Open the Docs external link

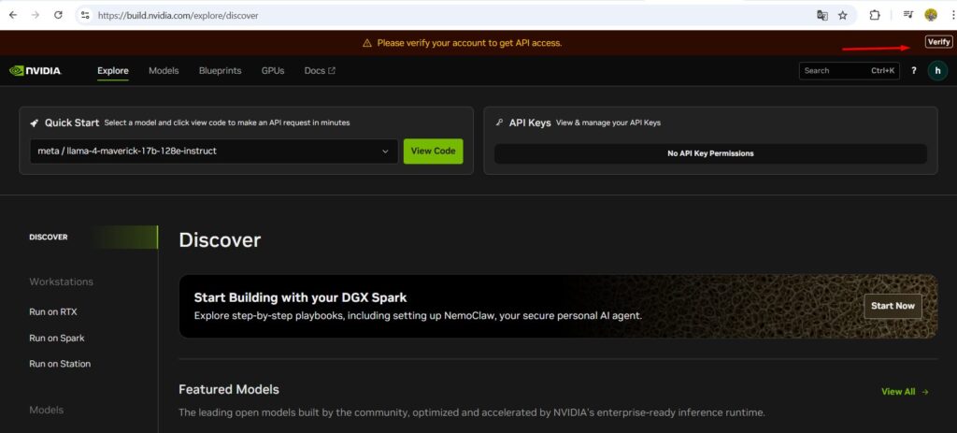pyautogui.click(x=320, y=71)
